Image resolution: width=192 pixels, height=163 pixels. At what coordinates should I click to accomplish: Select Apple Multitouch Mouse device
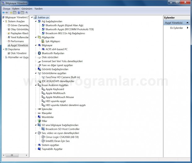(x=60, y=97)
